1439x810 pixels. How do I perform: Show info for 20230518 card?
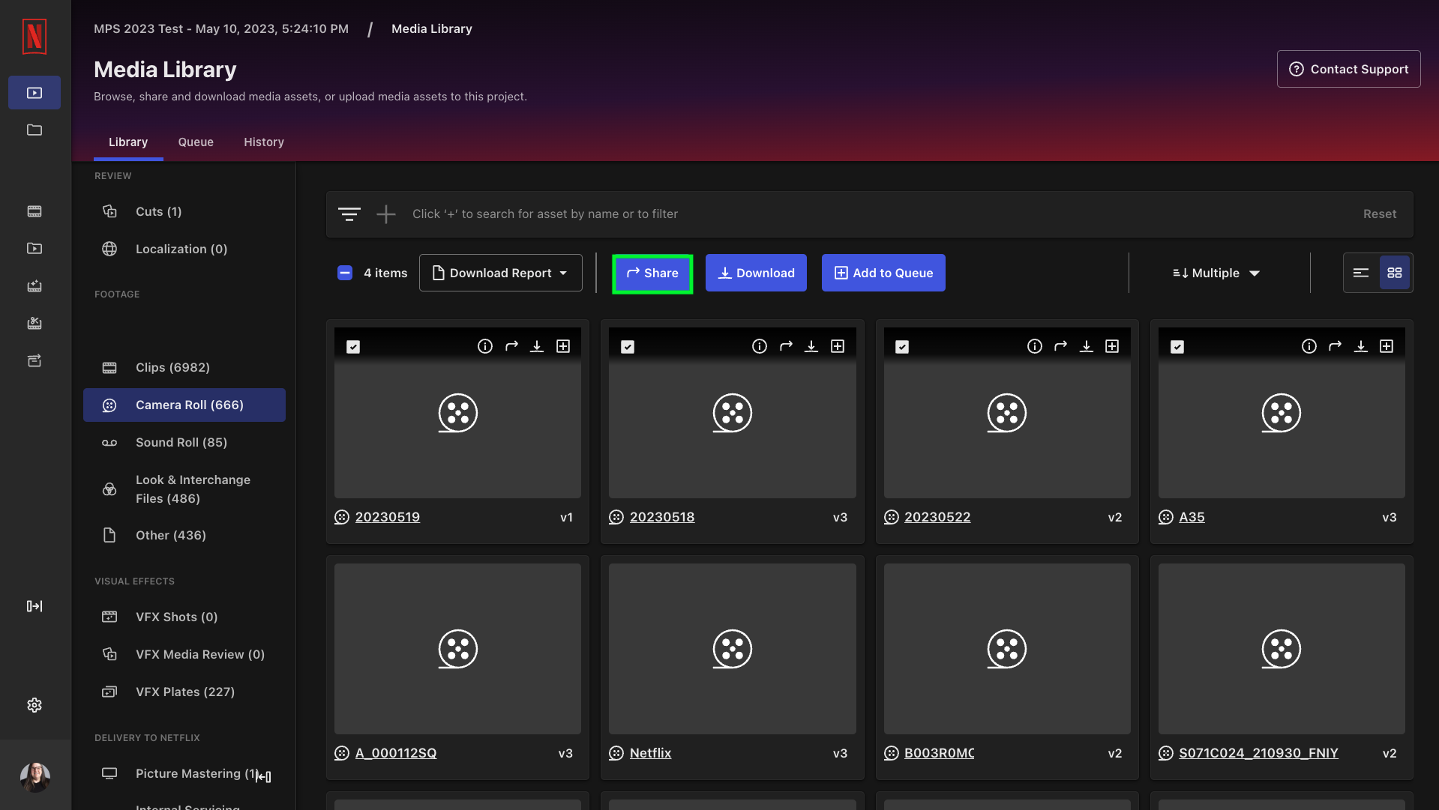pyautogui.click(x=760, y=346)
